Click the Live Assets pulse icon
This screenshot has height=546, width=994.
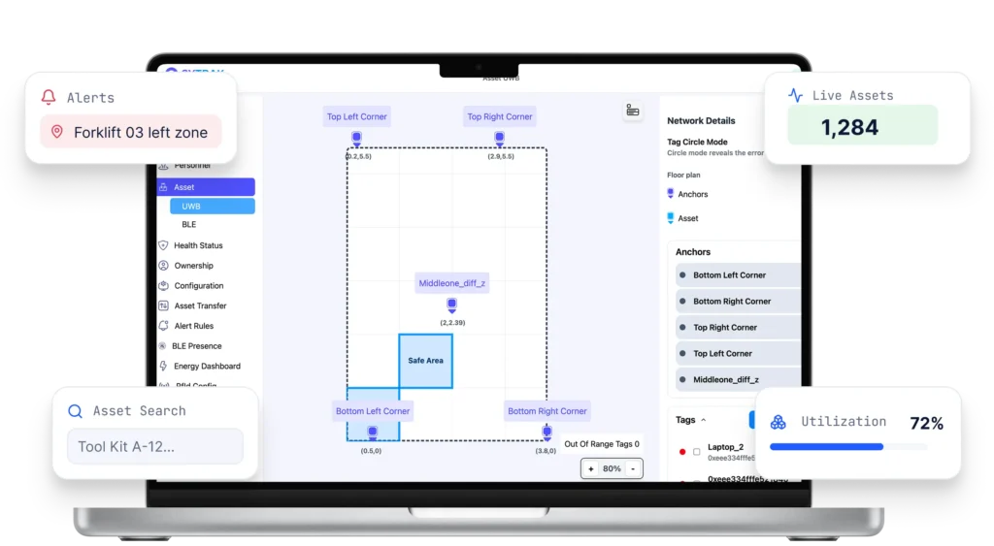[x=796, y=95]
